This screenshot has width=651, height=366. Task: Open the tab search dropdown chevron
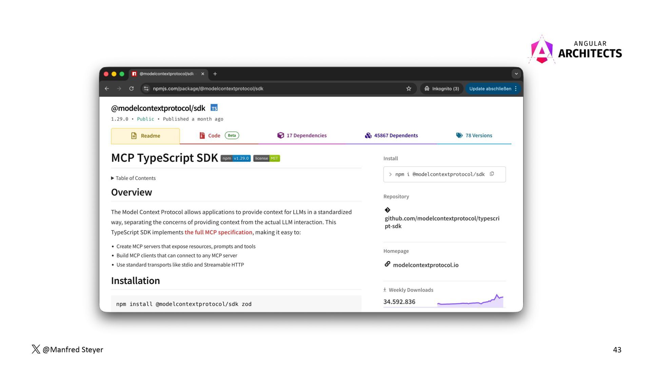[516, 74]
